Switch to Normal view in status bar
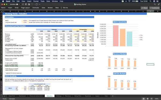Viewport: 161px width, 100px height. pos(144,99)
